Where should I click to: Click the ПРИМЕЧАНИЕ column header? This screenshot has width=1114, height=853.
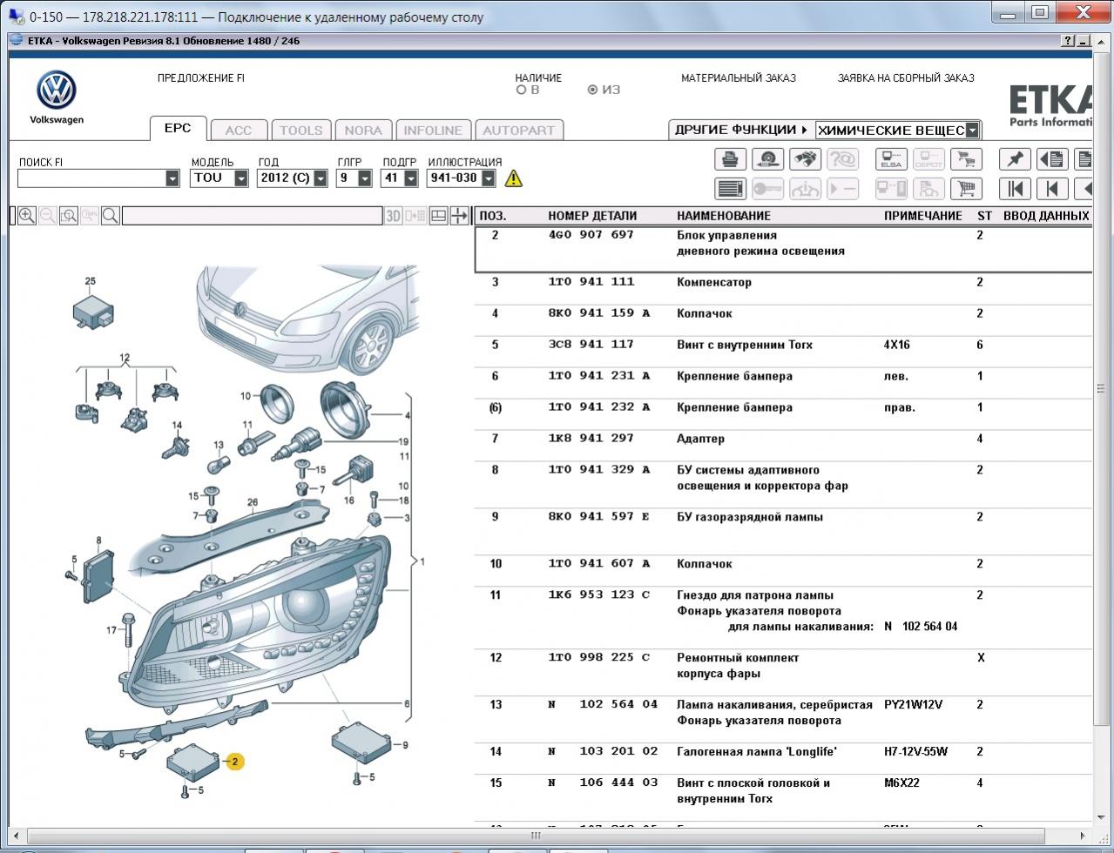point(923,216)
